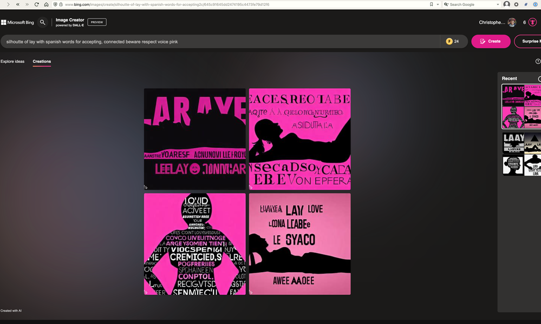Click the circular ring extension icon
Screen dimensions: 541x324
516,4
